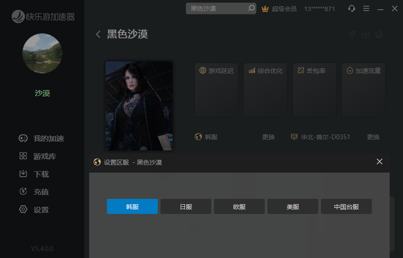Open customer service headset icon
The height and width of the screenshot is (258, 403).
pos(352,8)
